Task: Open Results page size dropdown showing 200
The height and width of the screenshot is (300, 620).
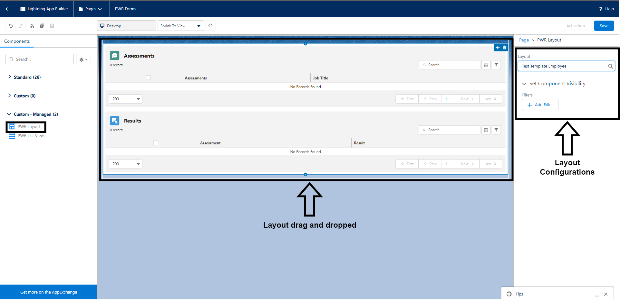Action: click(126, 164)
